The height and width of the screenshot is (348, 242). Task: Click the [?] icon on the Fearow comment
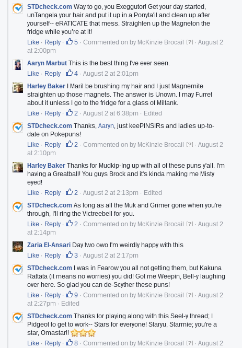[190, 295]
